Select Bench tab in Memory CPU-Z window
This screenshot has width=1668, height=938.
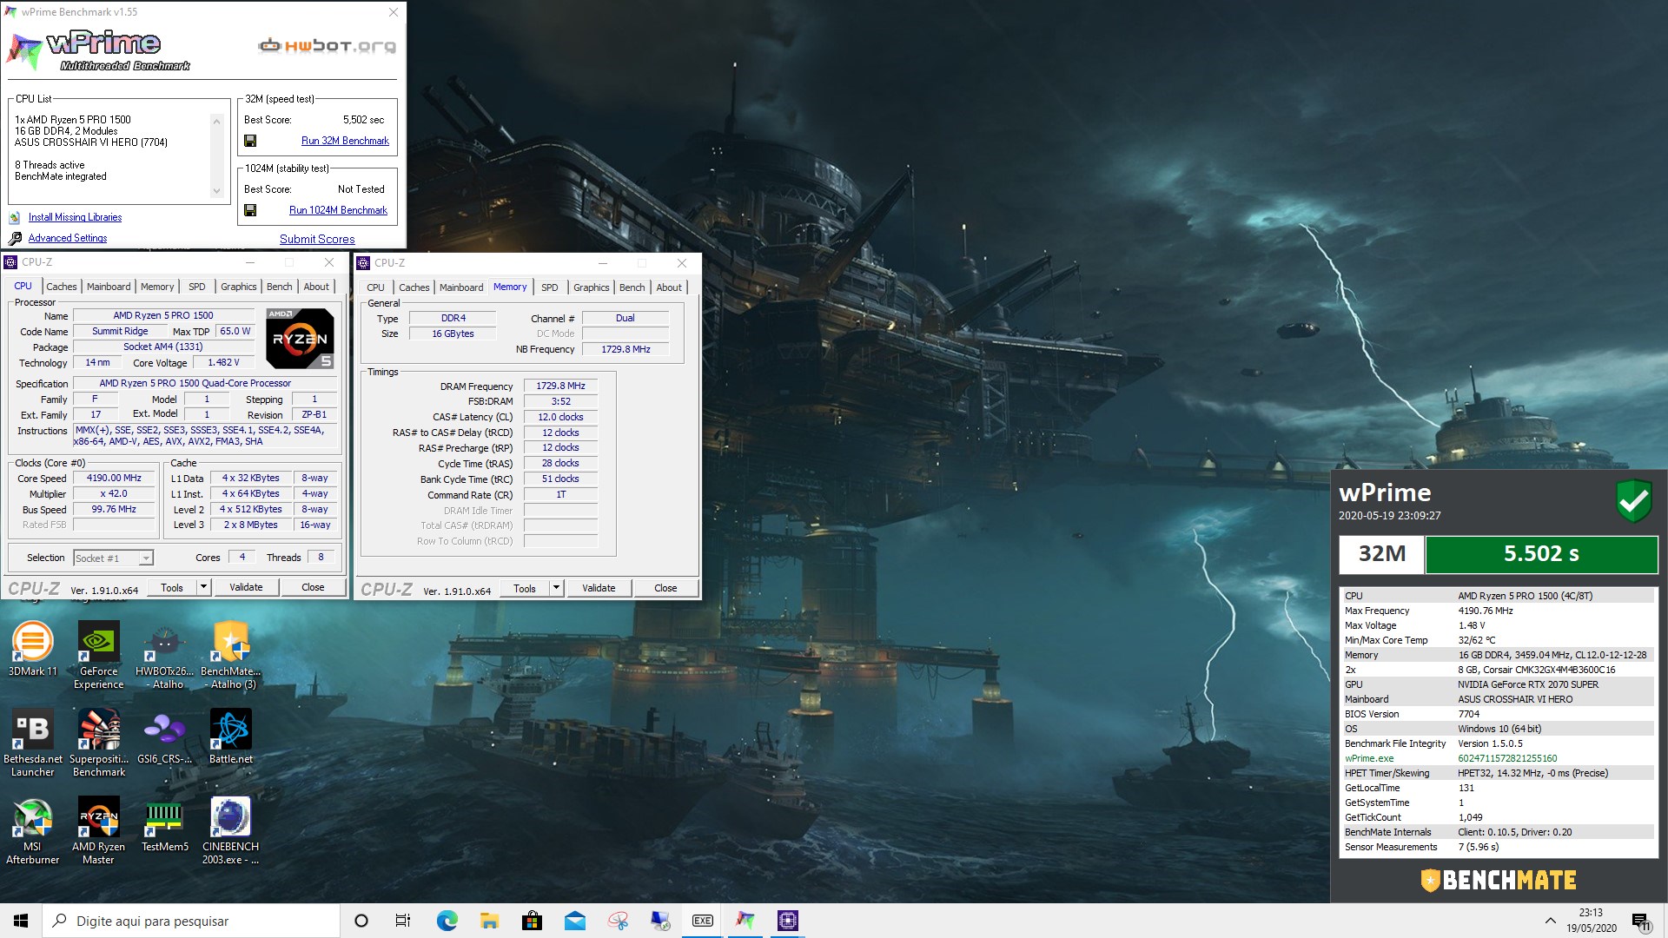tap(632, 287)
